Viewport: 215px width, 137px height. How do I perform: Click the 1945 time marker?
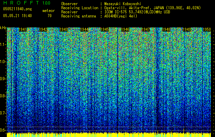click(105, 30)
